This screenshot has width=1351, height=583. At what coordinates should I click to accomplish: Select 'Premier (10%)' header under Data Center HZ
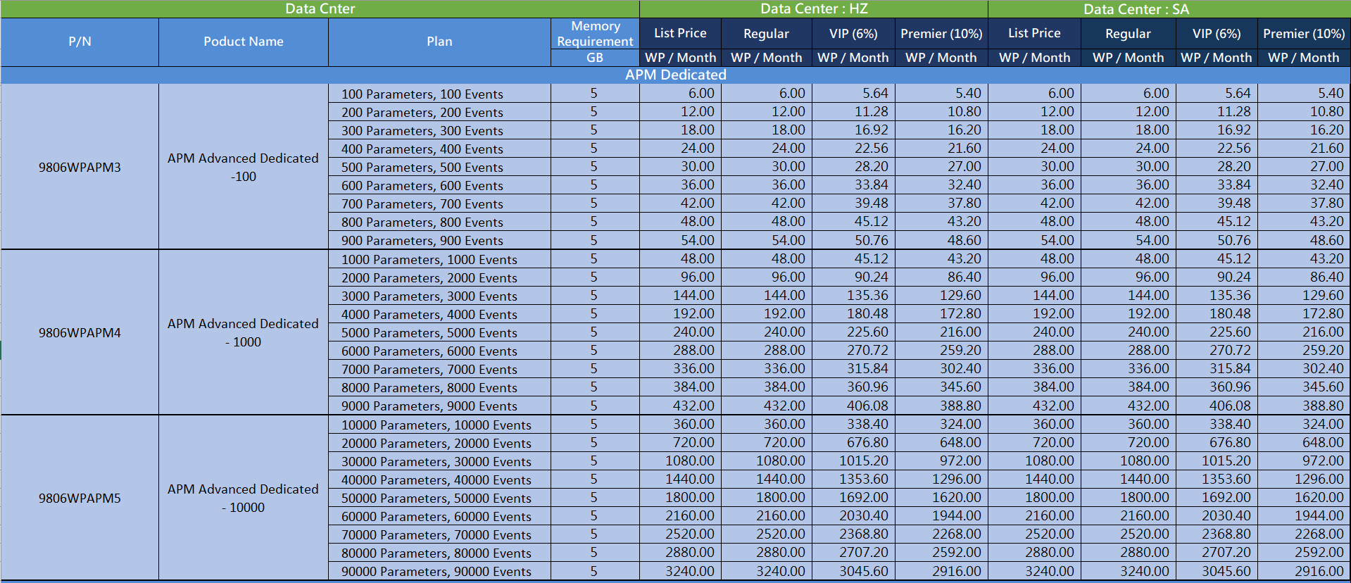click(941, 33)
